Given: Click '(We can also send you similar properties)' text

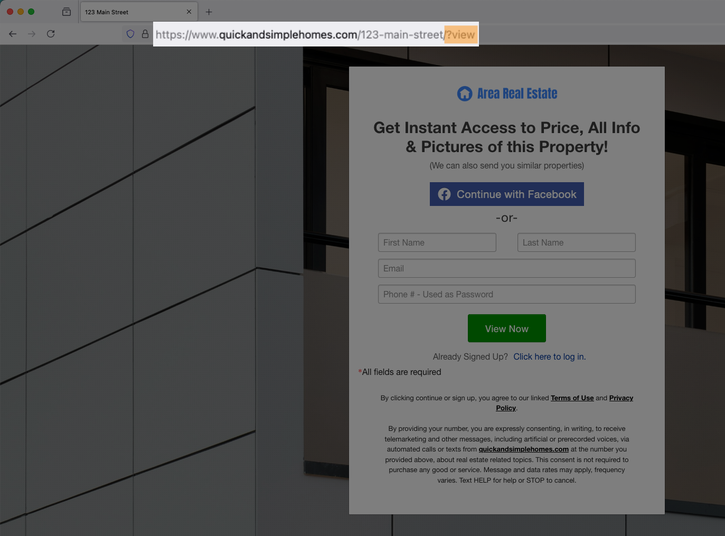Looking at the screenshot, I should (x=507, y=165).
